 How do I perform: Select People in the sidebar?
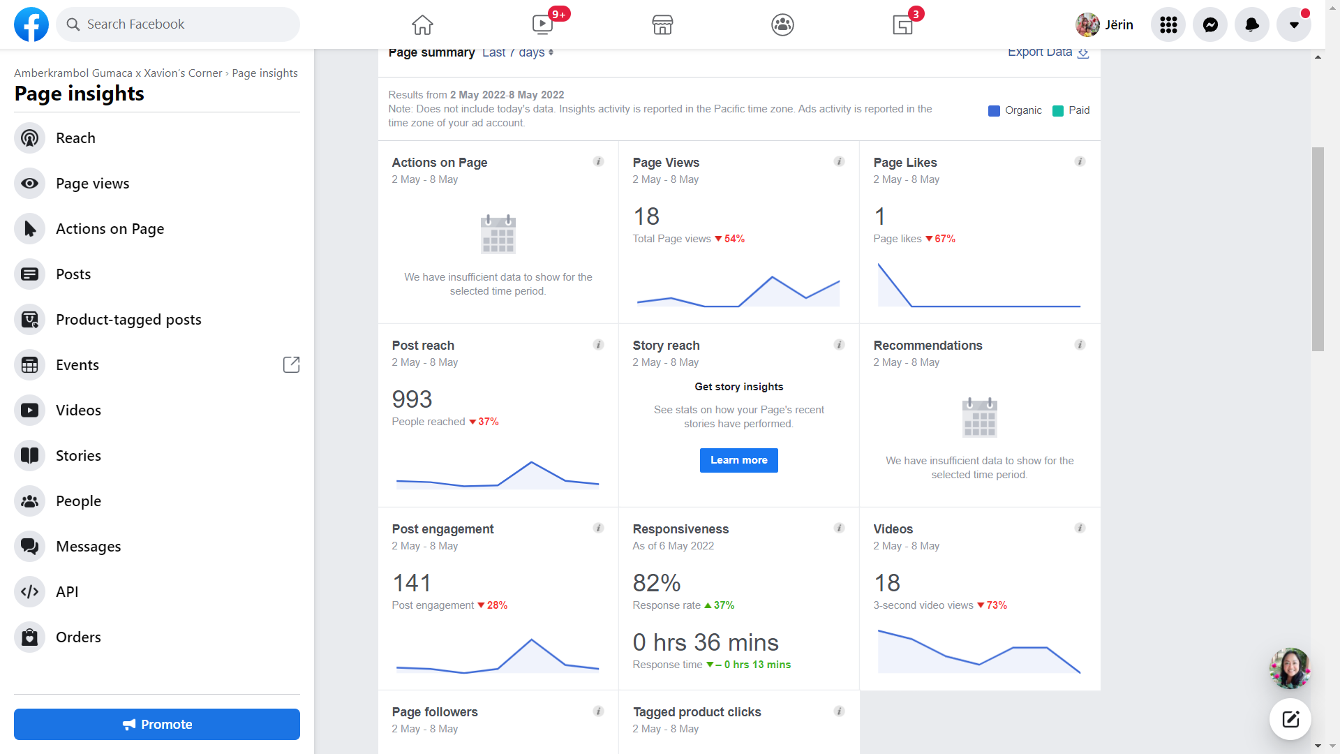[157, 501]
